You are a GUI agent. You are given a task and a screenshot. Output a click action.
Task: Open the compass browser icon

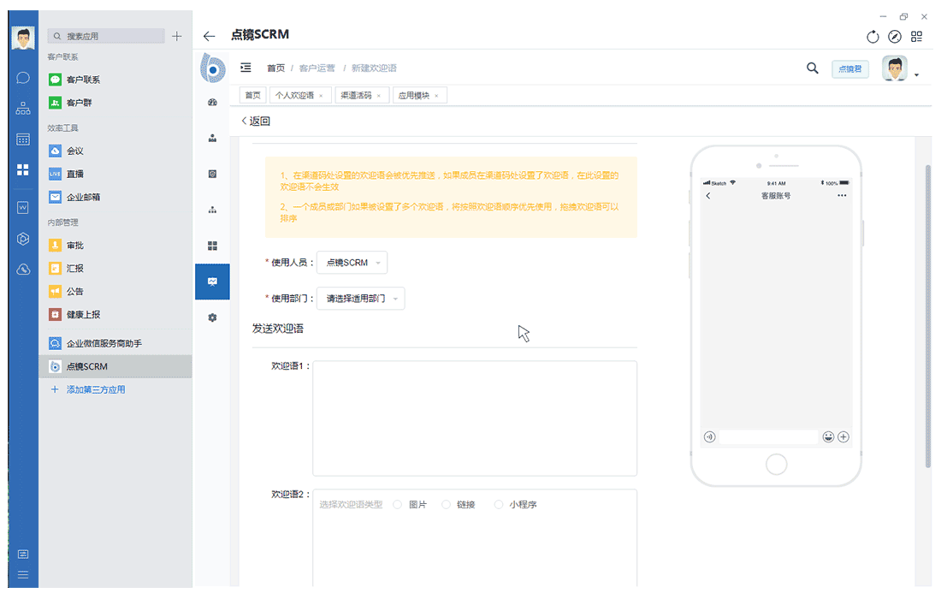pyautogui.click(x=895, y=36)
